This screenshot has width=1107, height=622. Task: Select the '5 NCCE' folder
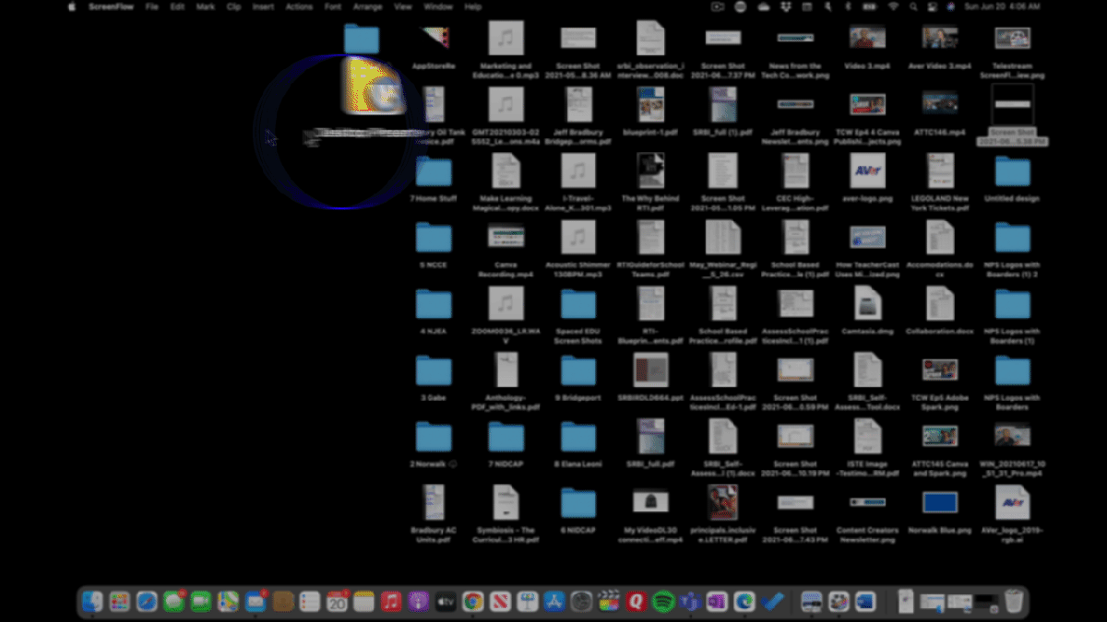click(x=434, y=238)
